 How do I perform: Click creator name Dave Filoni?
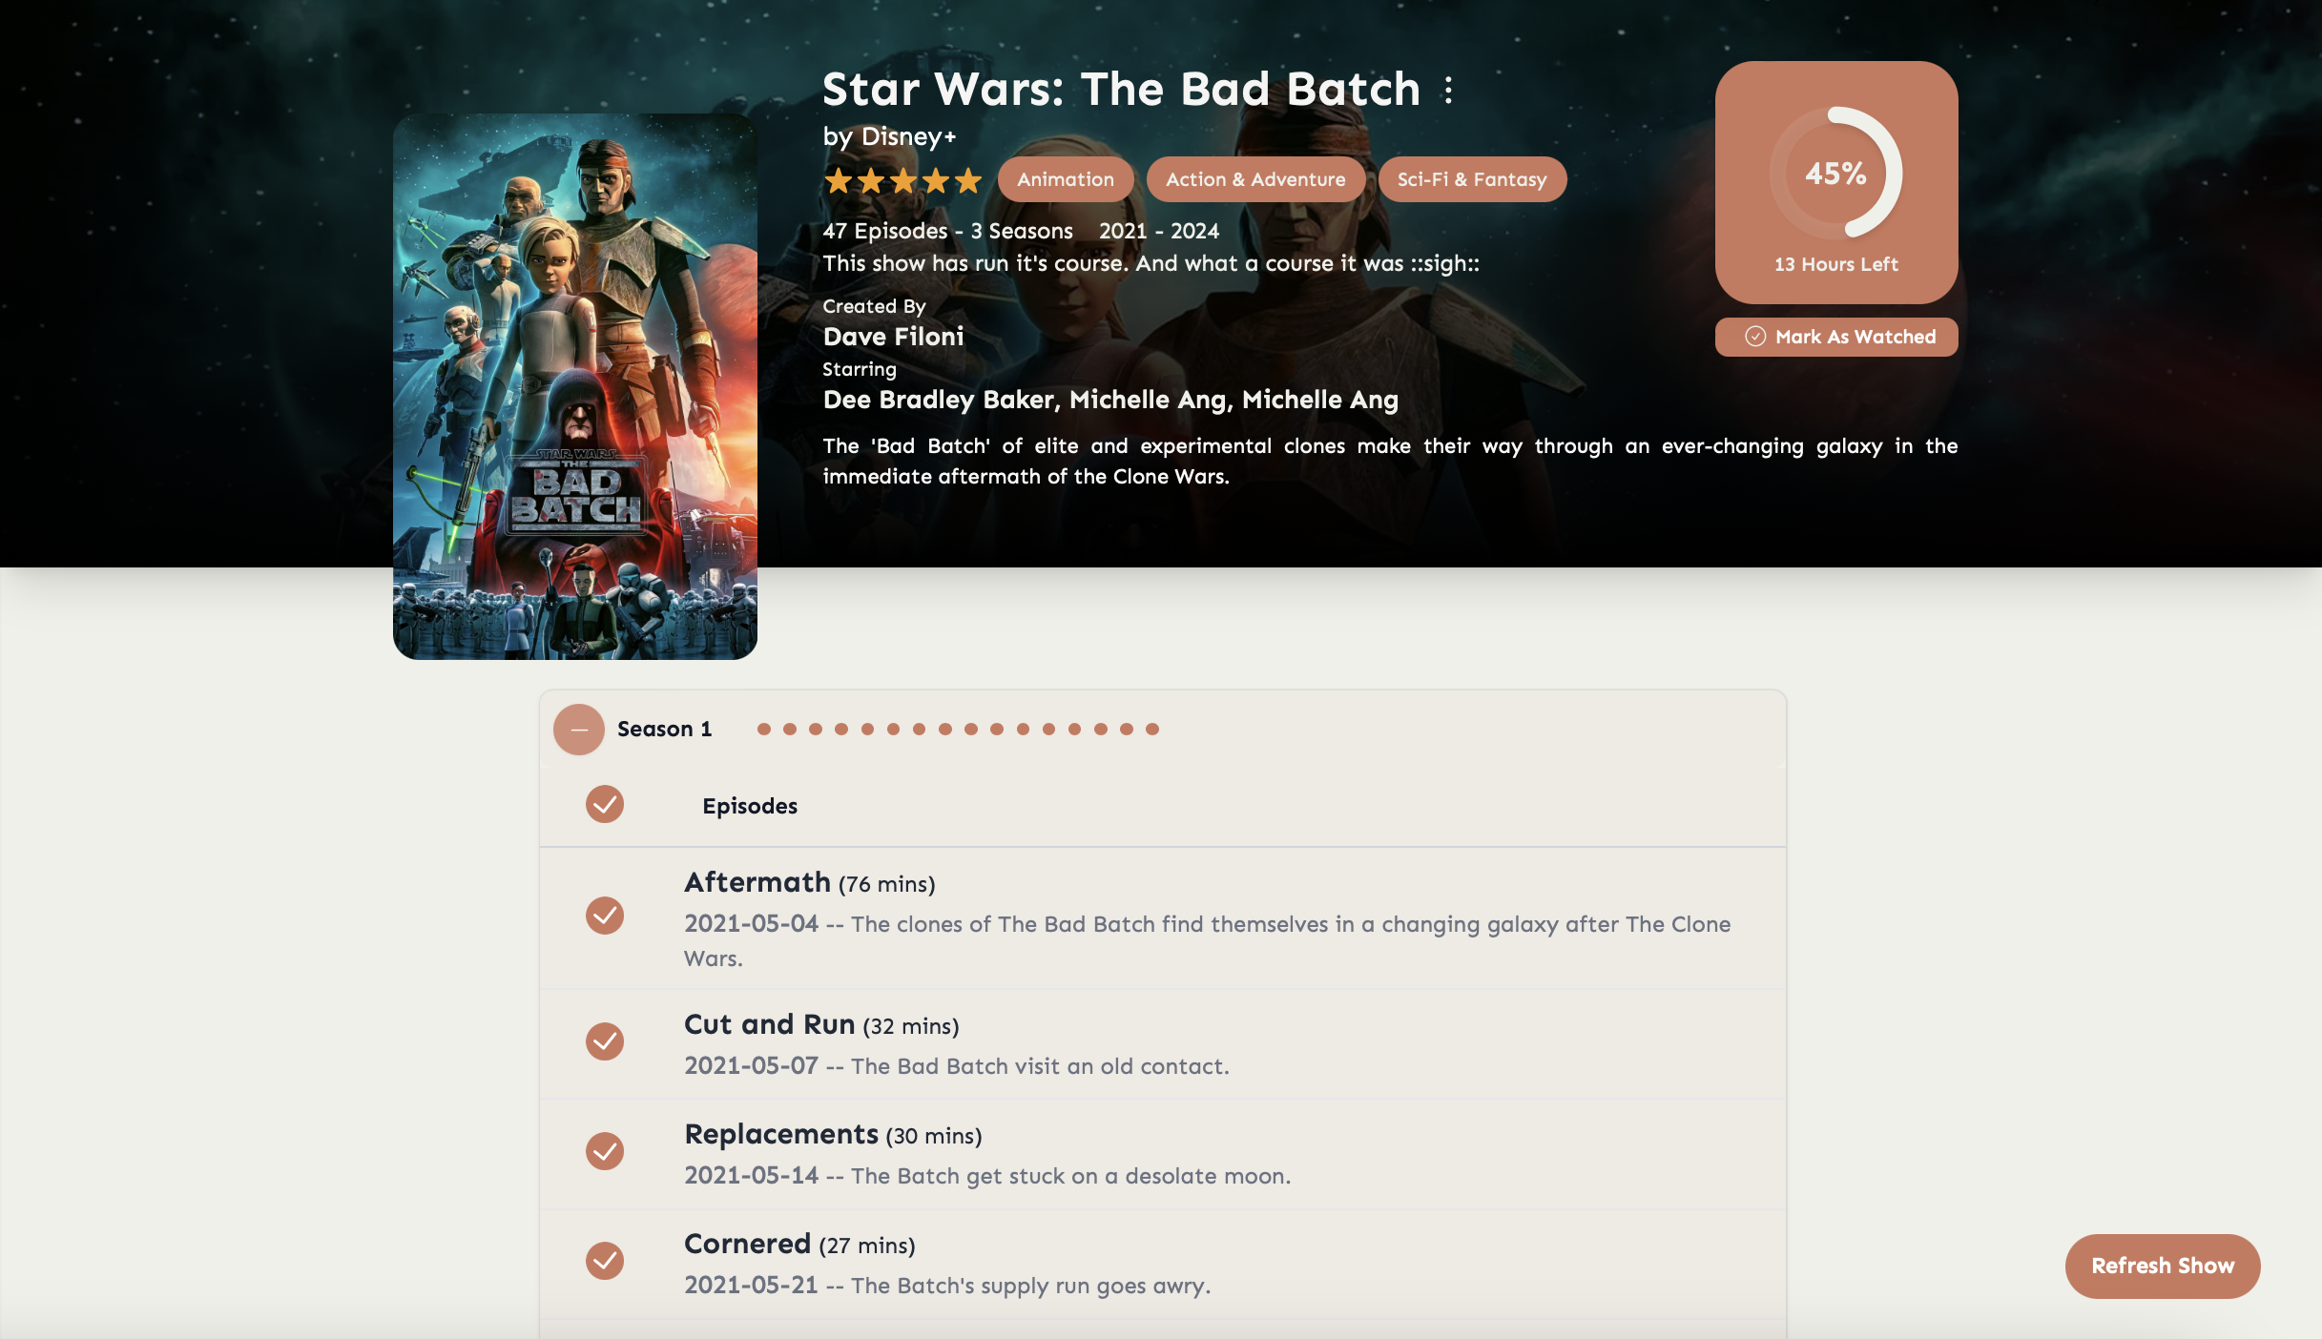click(x=893, y=337)
